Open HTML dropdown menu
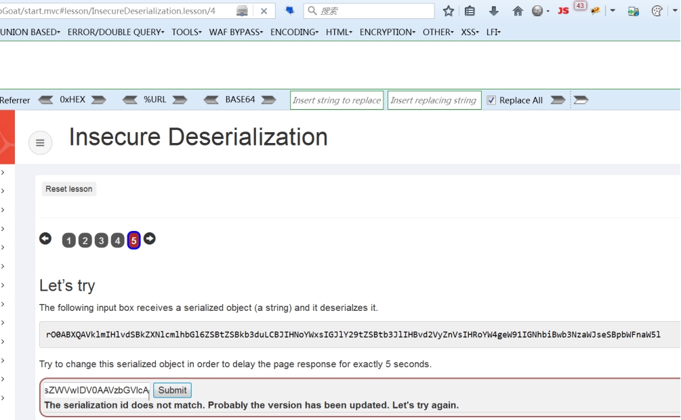This screenshot has width=681, height=420. click(x=339, y=32)
